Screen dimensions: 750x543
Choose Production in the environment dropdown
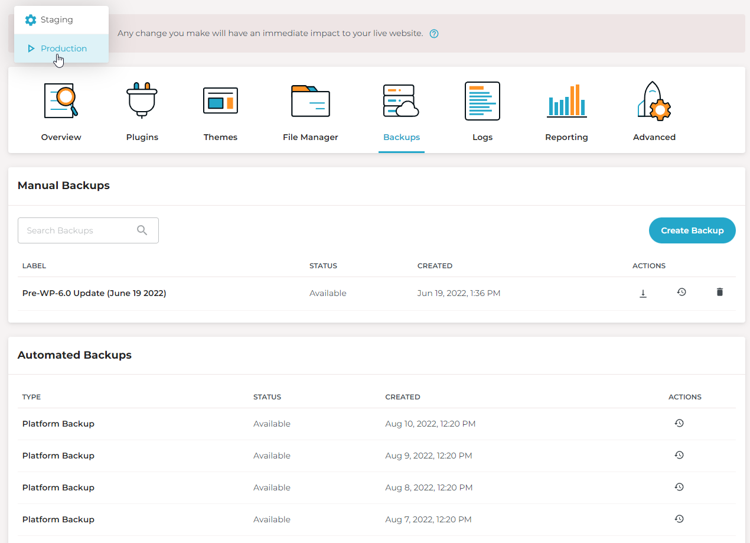61,48
